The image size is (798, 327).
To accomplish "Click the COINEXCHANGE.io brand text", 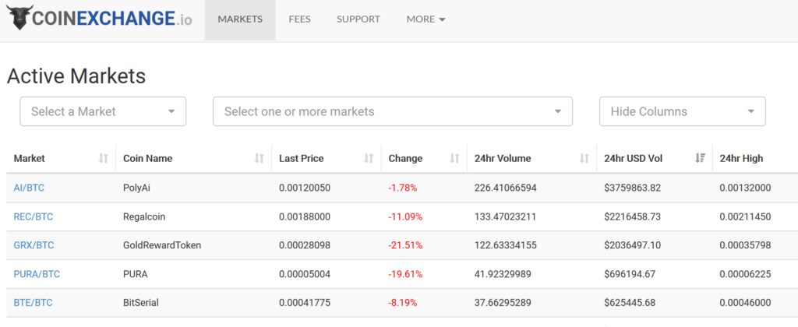I will pos(112,19).
